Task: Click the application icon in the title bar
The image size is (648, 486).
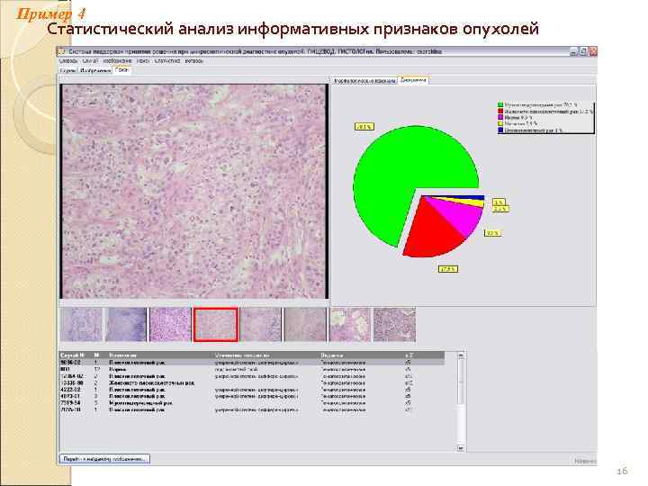Action: click(x=62, y=51)
